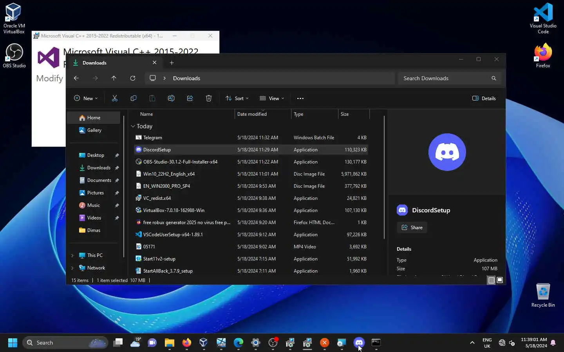Viewport: 564px width, 352px height.
Task: Click ENG UK language indicator
Action: [x=487, y=343]
